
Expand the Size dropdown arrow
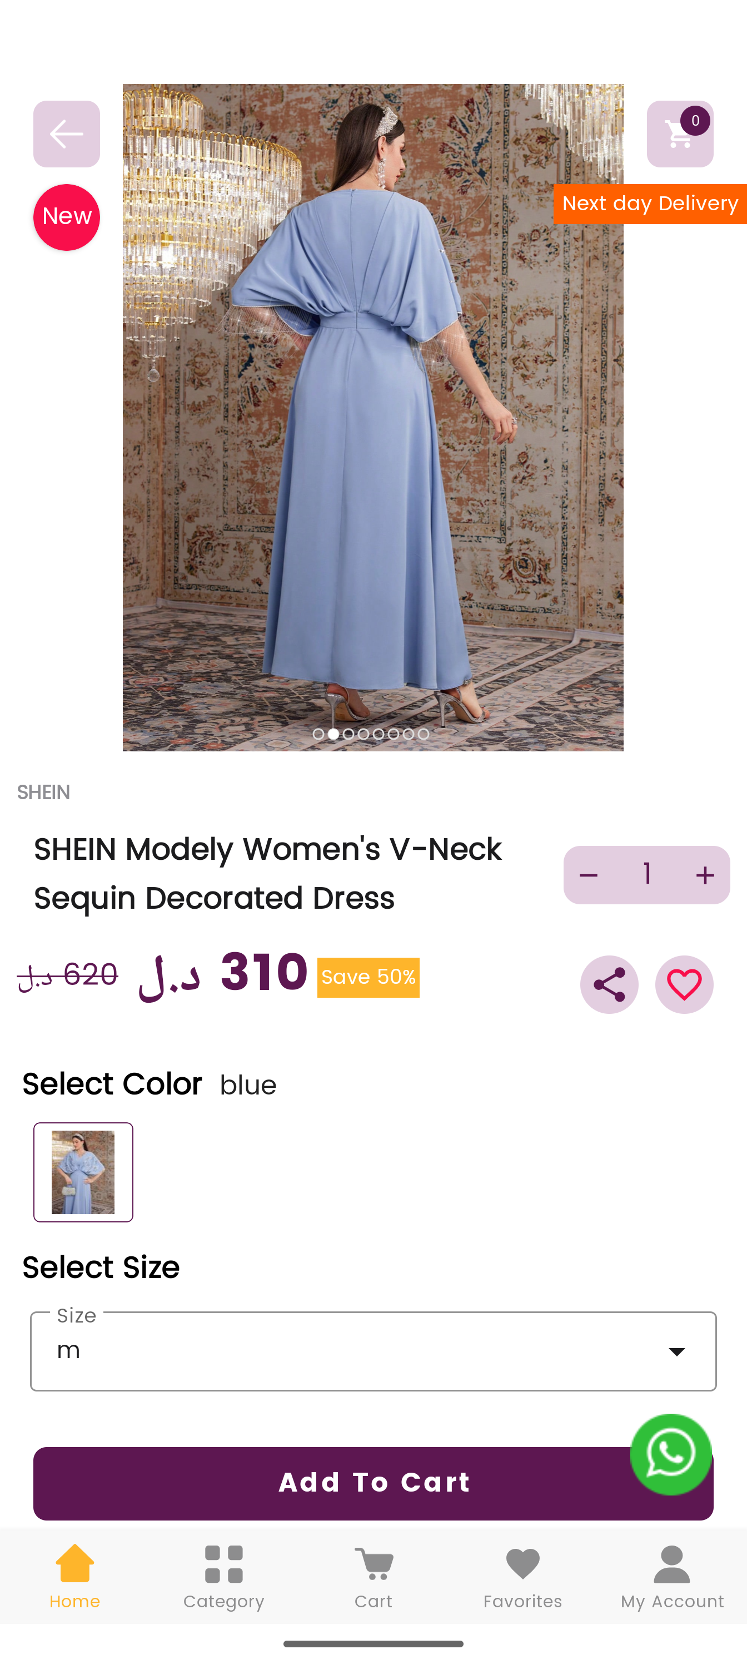pos(676,1351)
